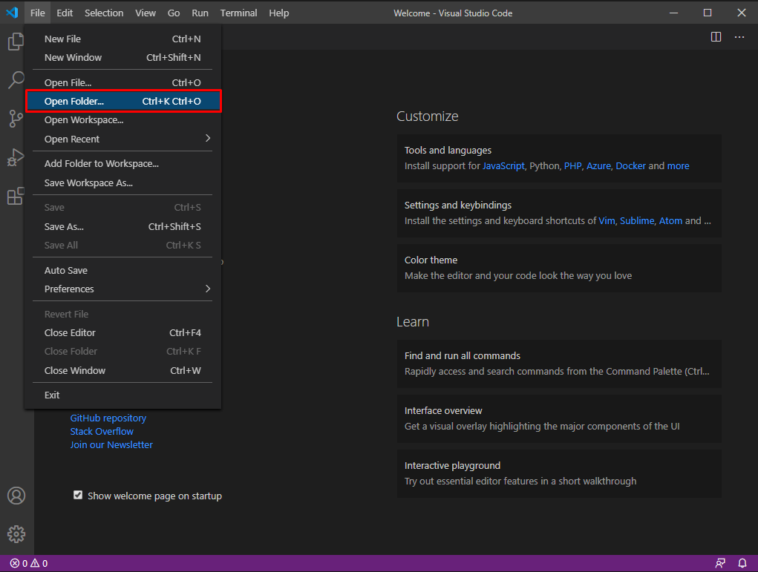Click the Vim keybindings link
Screen dimensions: 758x572
(x=607, y=221)
